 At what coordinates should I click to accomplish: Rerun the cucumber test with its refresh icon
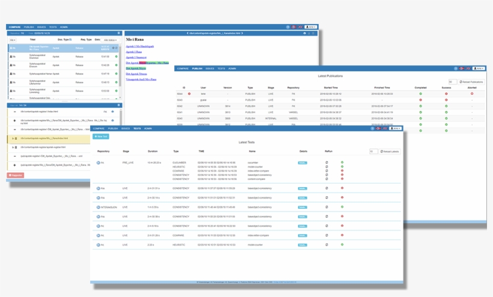326,163
